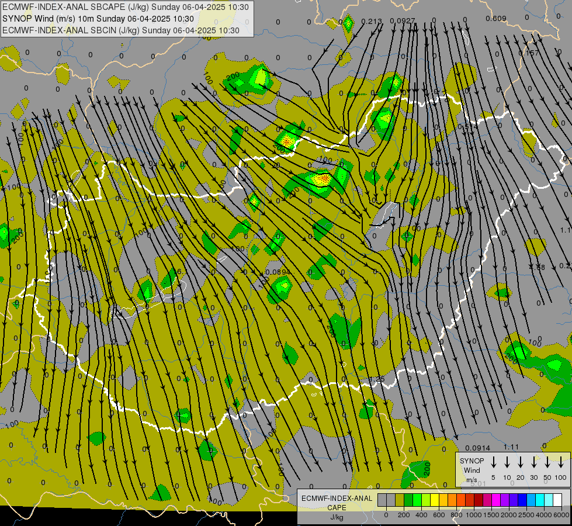Viewport: 572px width, 526px height.
Task: Click the J/kg unit label in legend
Action: click(337, 517)
